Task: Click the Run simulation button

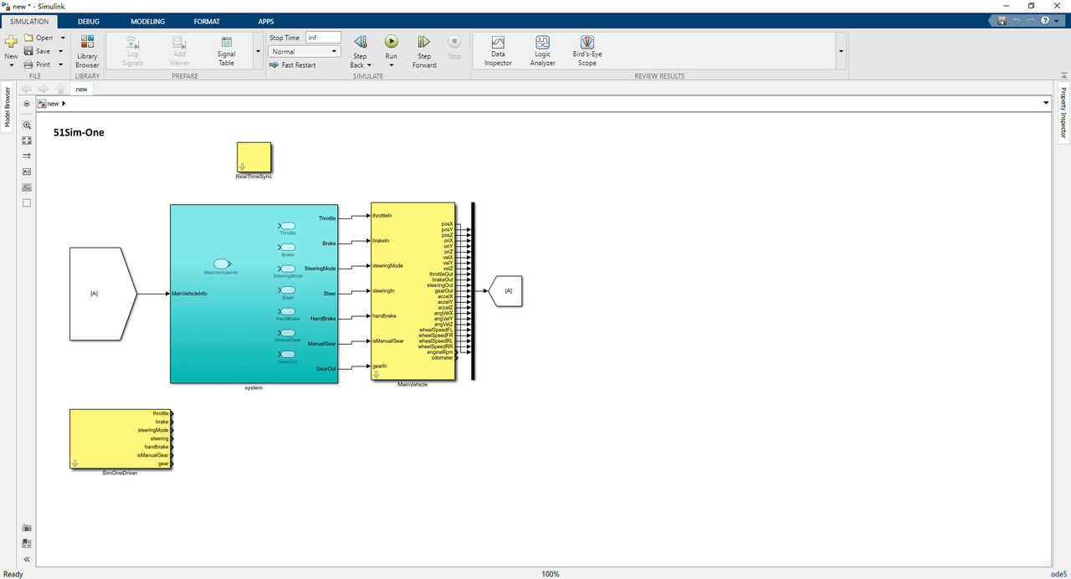Action: tap(391, 41)
